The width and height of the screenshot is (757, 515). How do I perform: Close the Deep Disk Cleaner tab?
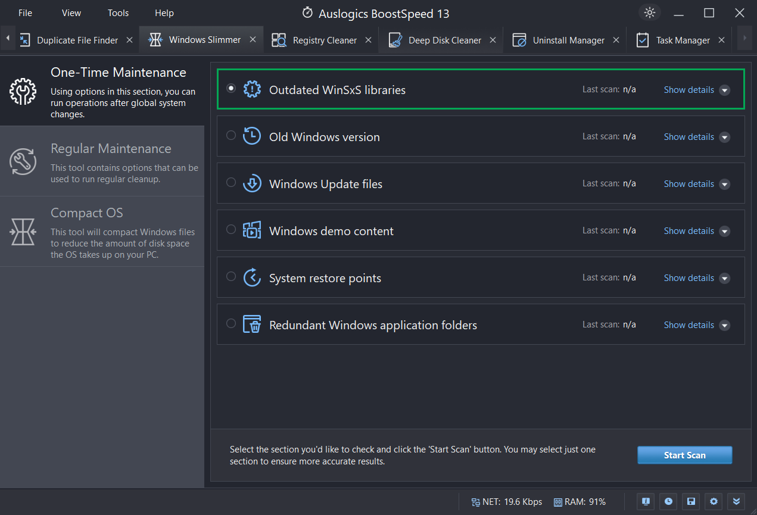click(493, 40)
